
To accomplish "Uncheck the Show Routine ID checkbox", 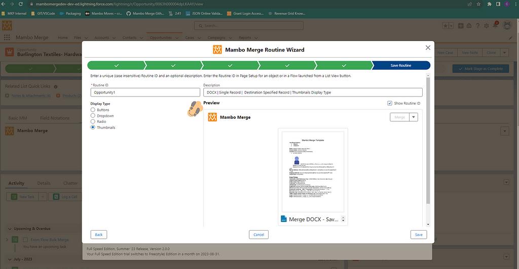I will (x=390, y=103).
